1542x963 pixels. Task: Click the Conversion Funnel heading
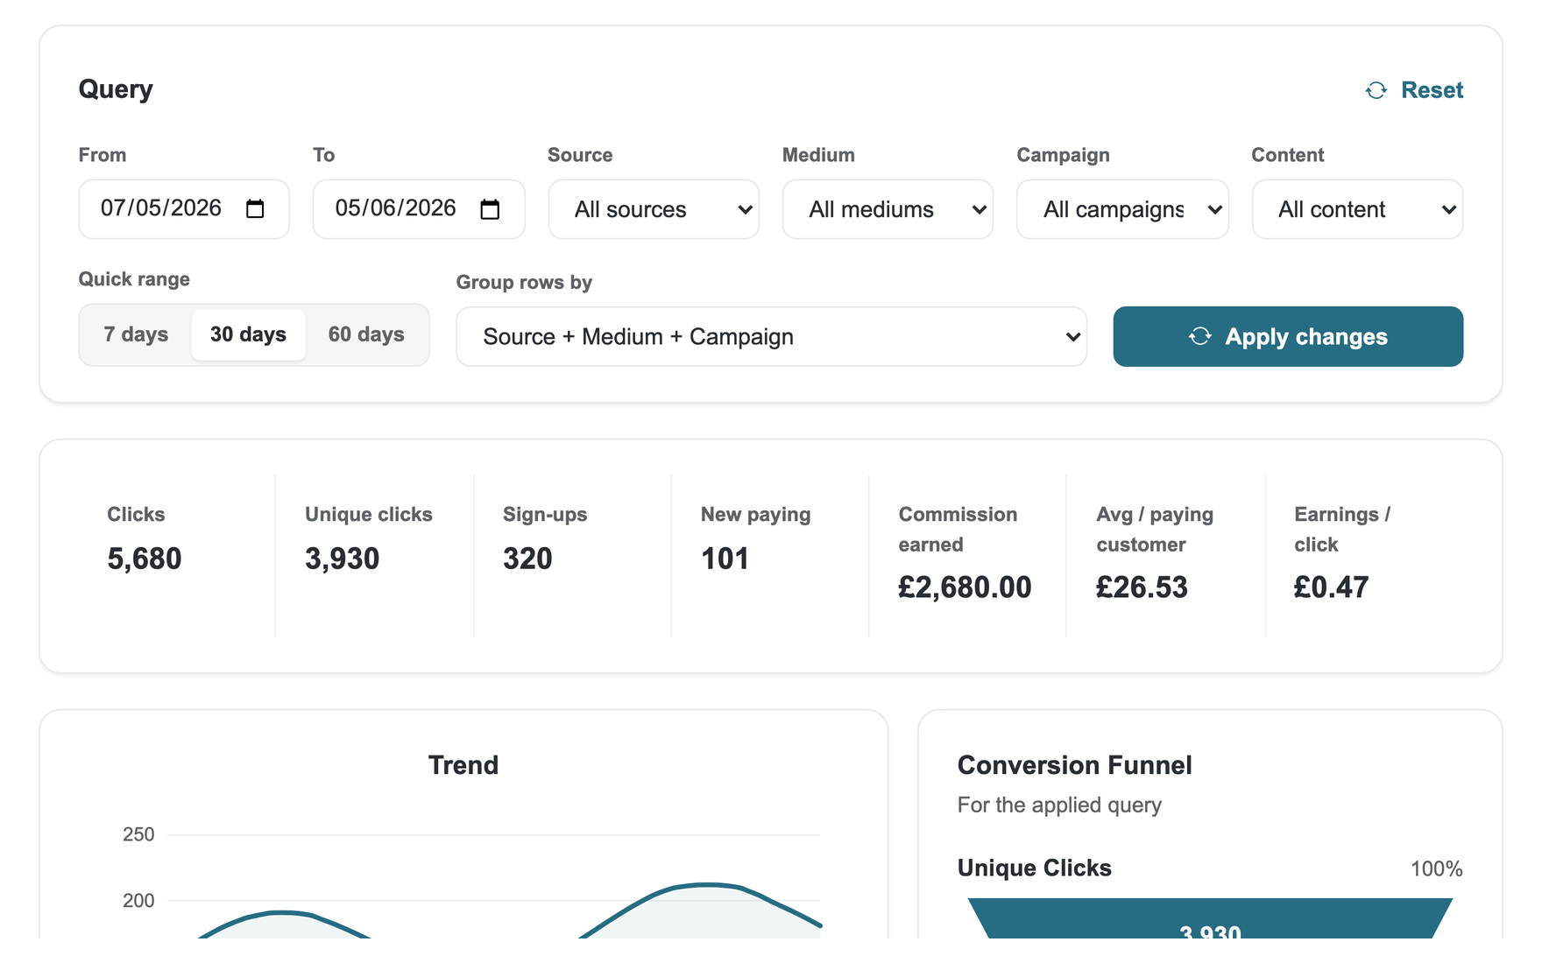click(1075, 765)
